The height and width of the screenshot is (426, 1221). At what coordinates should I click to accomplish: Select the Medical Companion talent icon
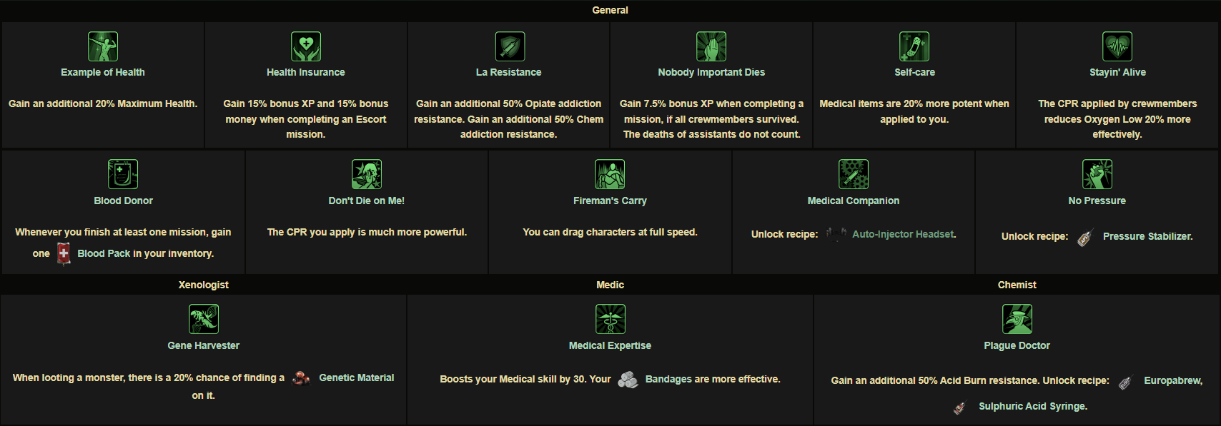pyautogui.click(x=854, y=174)
